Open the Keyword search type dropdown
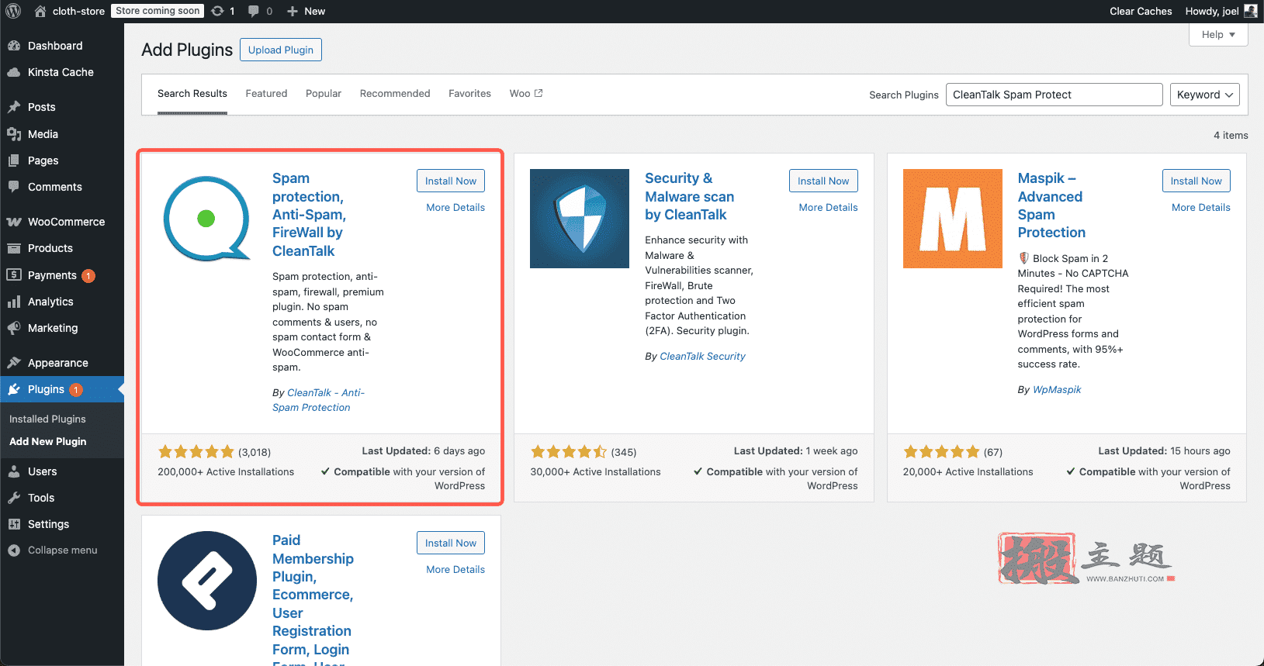 [x=1204, y=95]
